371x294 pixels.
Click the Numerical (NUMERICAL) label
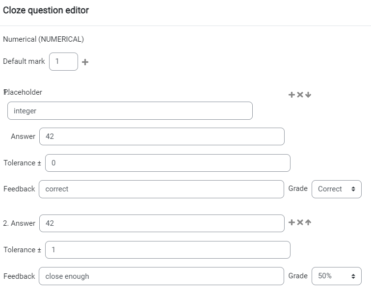pyautogui.click(x=44, y=39)
